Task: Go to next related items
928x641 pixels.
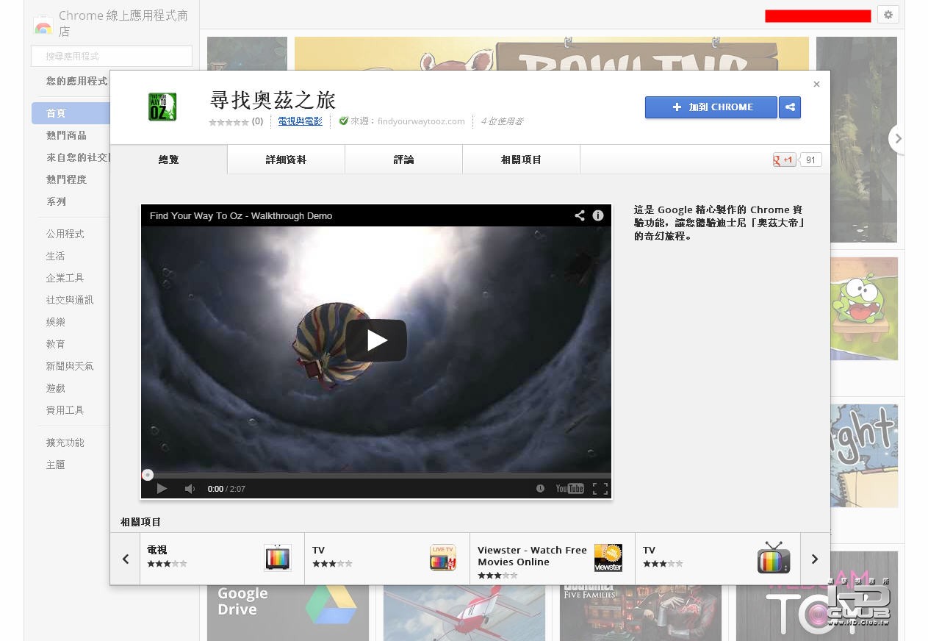Action: pyautogui.click(x=815, y=559)
